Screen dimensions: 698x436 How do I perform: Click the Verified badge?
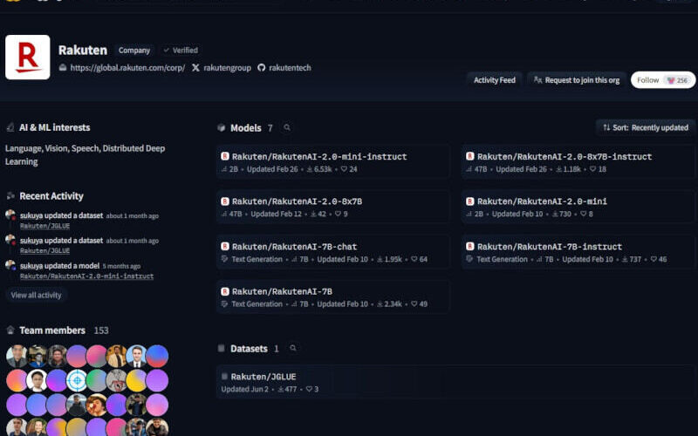click(181, 51)
